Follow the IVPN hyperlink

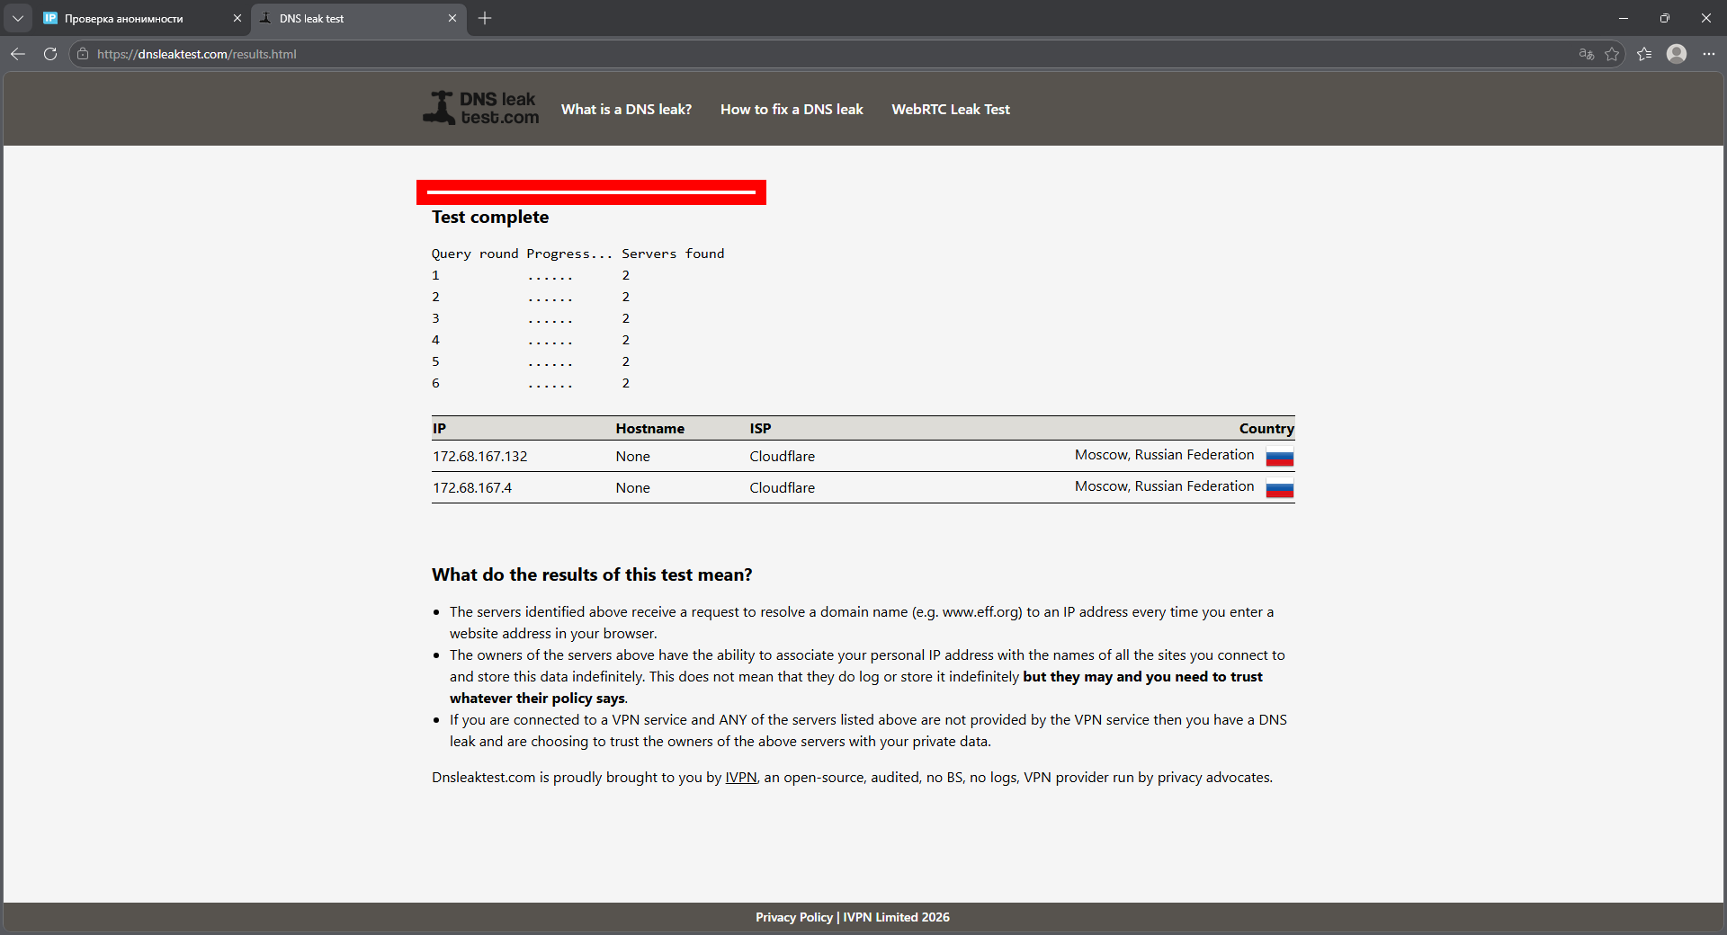[x=740, y=778]
